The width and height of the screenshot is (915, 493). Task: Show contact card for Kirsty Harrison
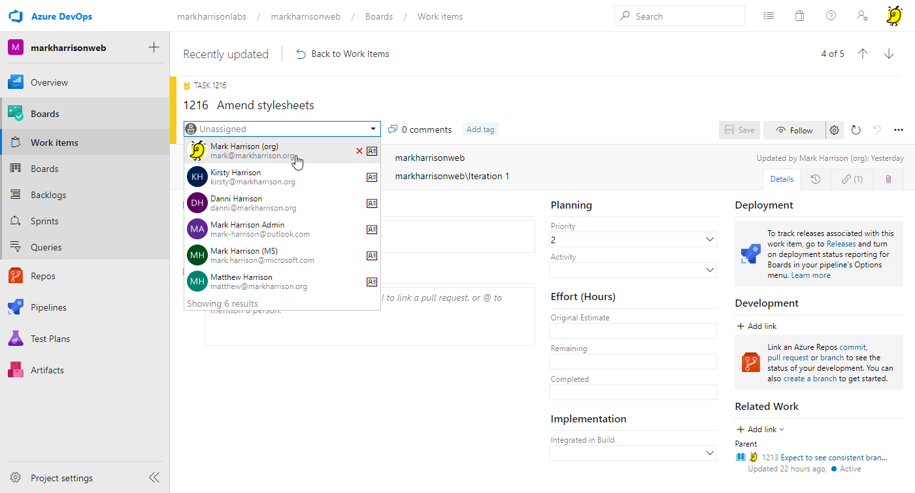pos(372,177)
